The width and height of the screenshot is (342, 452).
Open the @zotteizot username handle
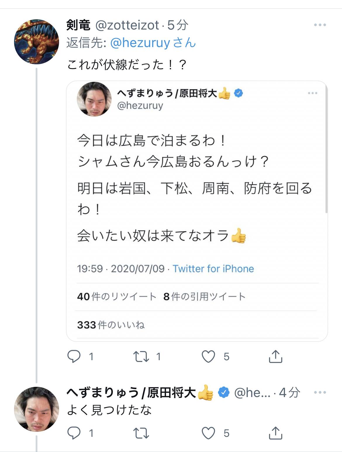pyautogui.click(x=127, y=25)
